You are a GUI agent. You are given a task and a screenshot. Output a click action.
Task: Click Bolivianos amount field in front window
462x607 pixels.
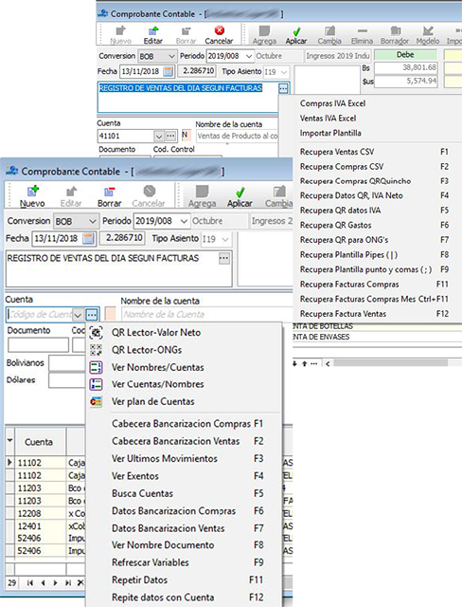tap(67, 363)
